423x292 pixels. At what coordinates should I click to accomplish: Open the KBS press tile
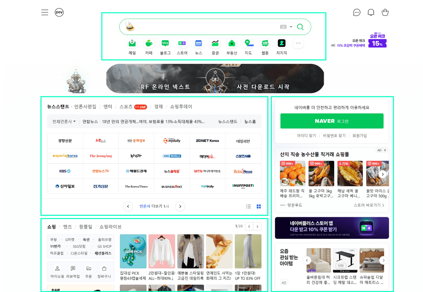(65, 171)
